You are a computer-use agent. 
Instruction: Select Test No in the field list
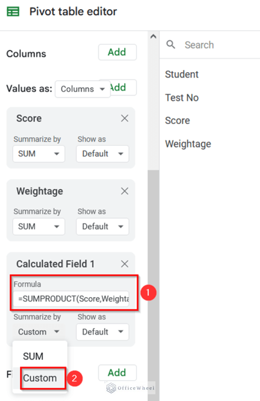[182, 97]
